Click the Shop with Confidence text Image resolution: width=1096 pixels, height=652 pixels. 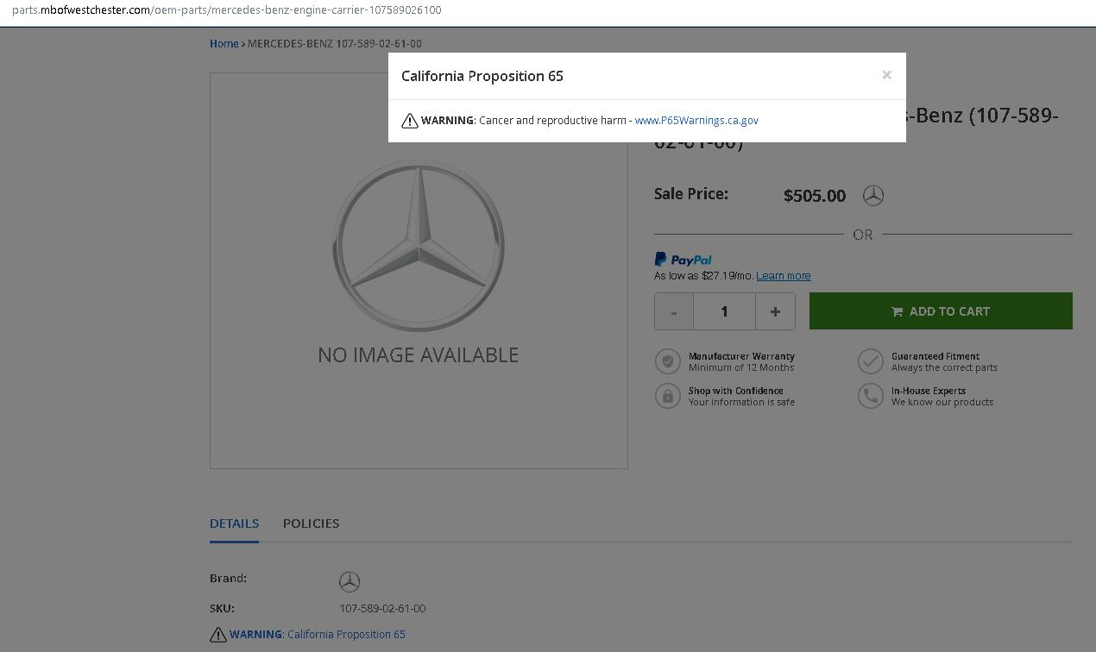coord(736,391)
